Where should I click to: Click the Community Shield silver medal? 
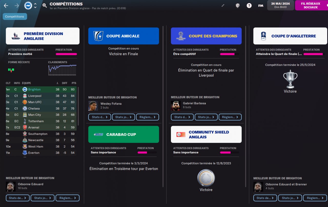pos(206,178)
